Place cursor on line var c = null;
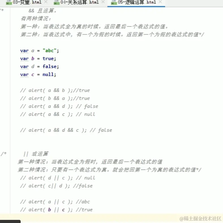The height and width of the screenshot is (223, 223). click(38, 74)
